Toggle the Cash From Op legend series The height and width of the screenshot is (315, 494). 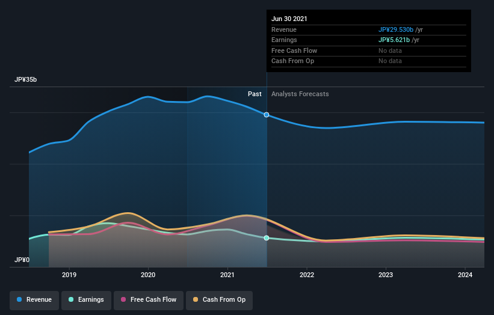click(219, 300)
